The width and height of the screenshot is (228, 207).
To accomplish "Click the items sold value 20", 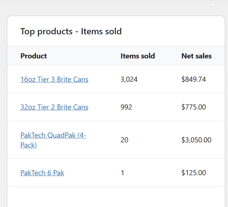I will click(124, 140).
